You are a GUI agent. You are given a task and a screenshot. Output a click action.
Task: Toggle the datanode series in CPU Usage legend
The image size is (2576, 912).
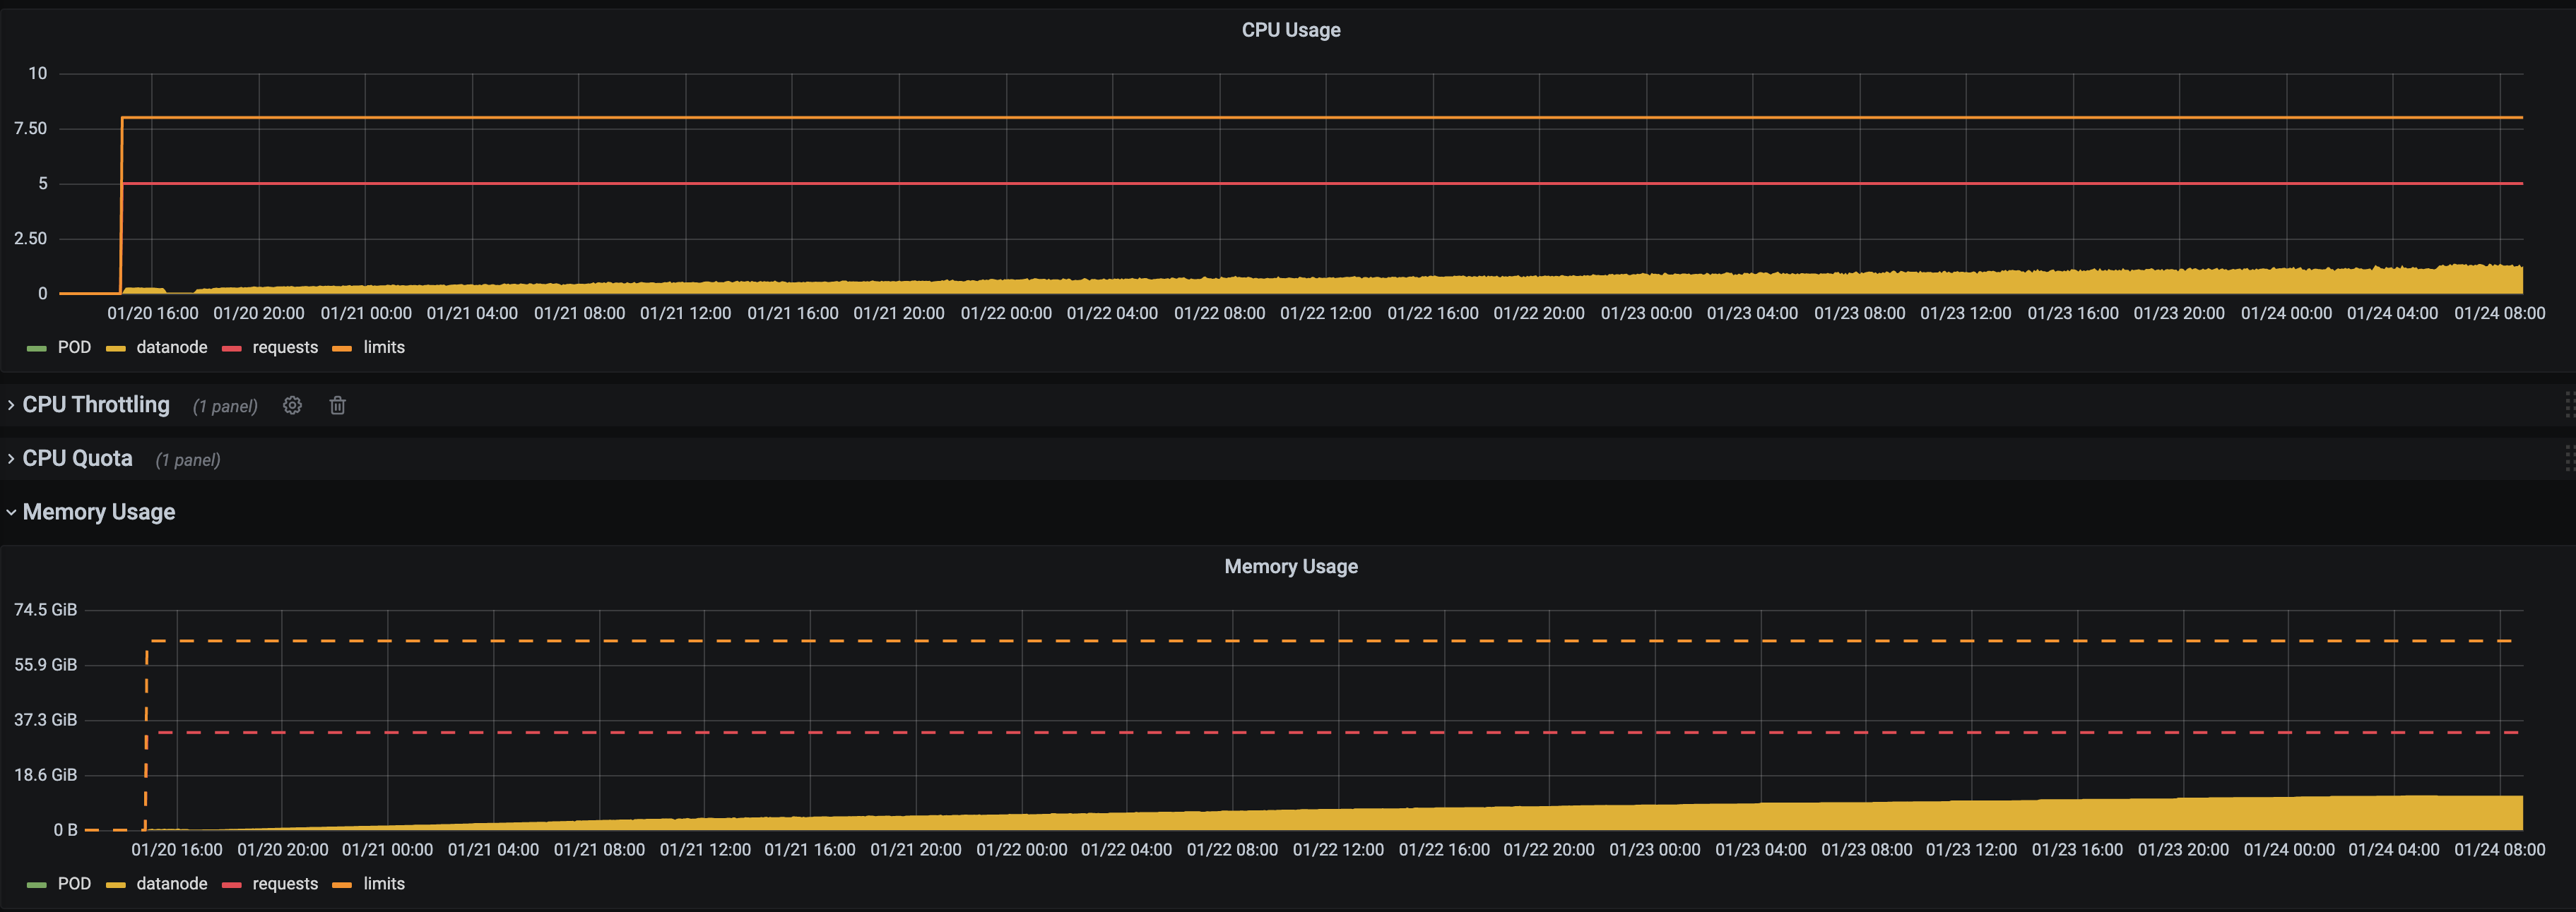172,347
